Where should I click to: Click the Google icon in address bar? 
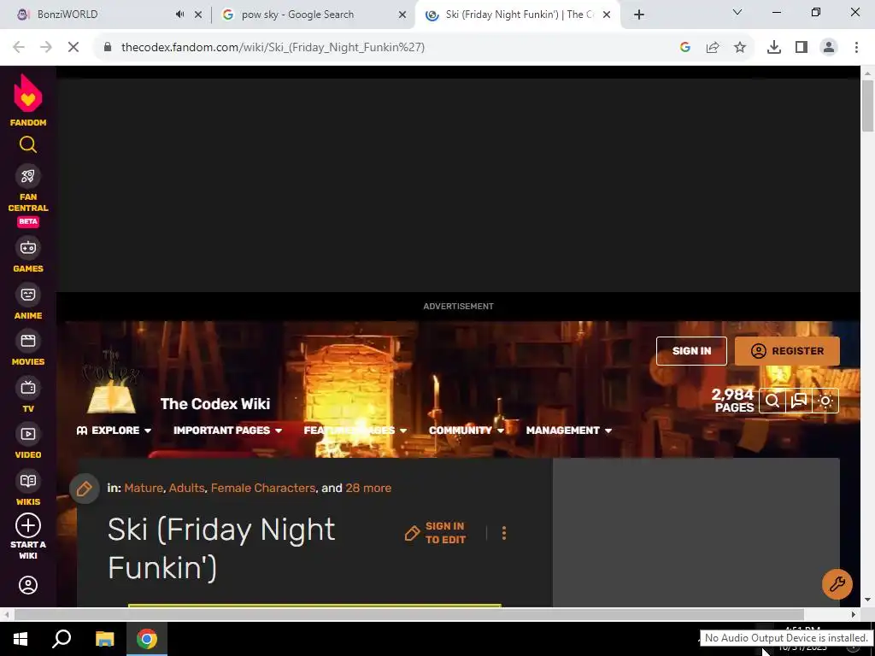coord(685,48)
